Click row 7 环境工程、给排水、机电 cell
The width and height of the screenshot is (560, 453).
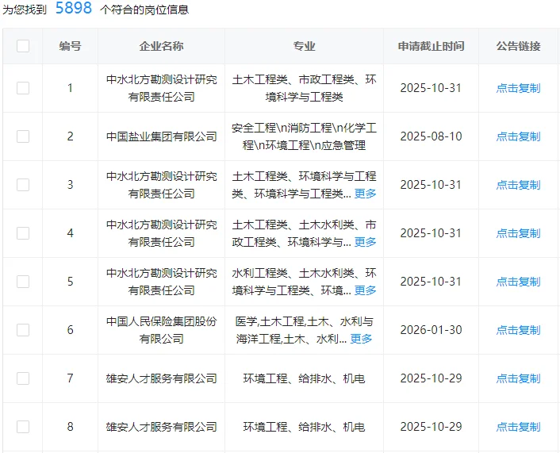point(305,378)
